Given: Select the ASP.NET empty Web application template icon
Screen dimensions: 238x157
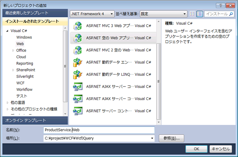Looking at the screenshot, I should point(78,38).
